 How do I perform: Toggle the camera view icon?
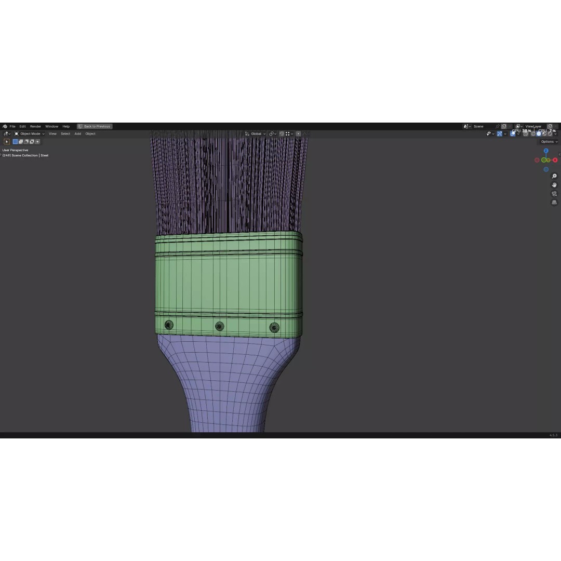point(554,194)
